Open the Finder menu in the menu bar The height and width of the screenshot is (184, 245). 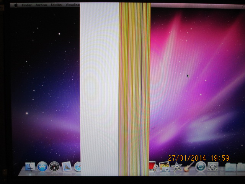click(26, 5)
